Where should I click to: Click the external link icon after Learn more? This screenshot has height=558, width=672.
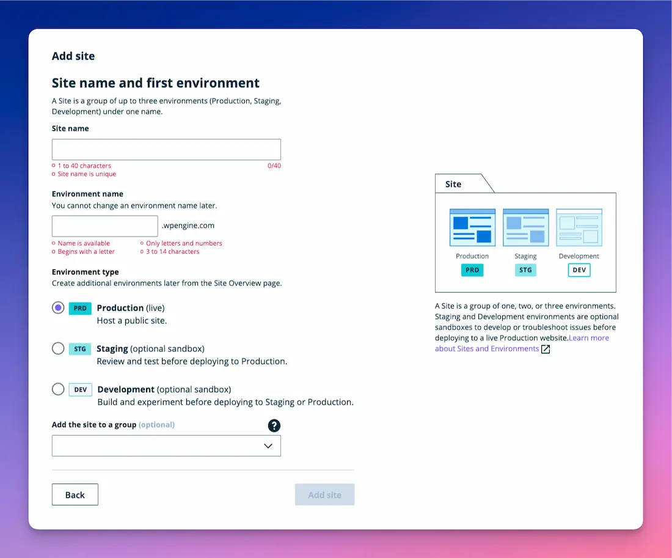coord(544,349)
